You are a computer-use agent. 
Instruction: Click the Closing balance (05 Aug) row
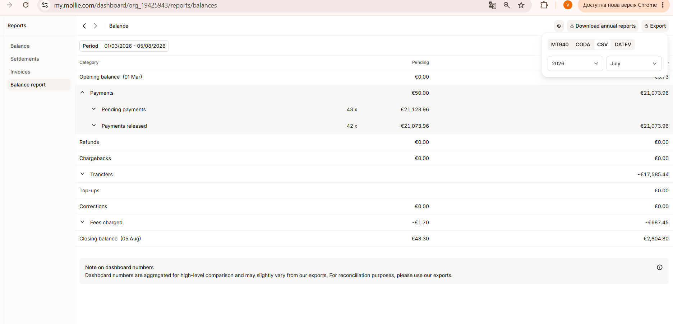tap(374, 239)
